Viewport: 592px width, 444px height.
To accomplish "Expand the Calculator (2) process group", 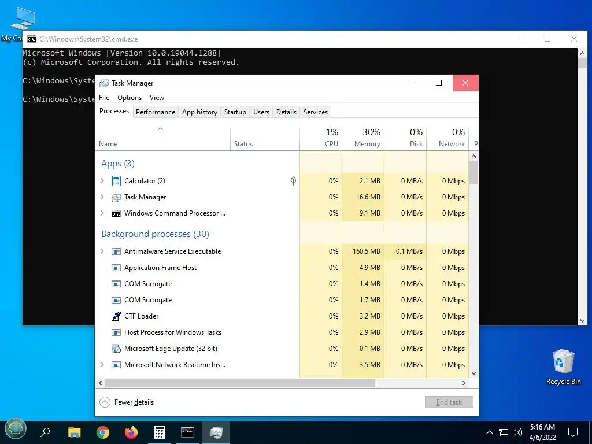I will [x=102, y=181].
